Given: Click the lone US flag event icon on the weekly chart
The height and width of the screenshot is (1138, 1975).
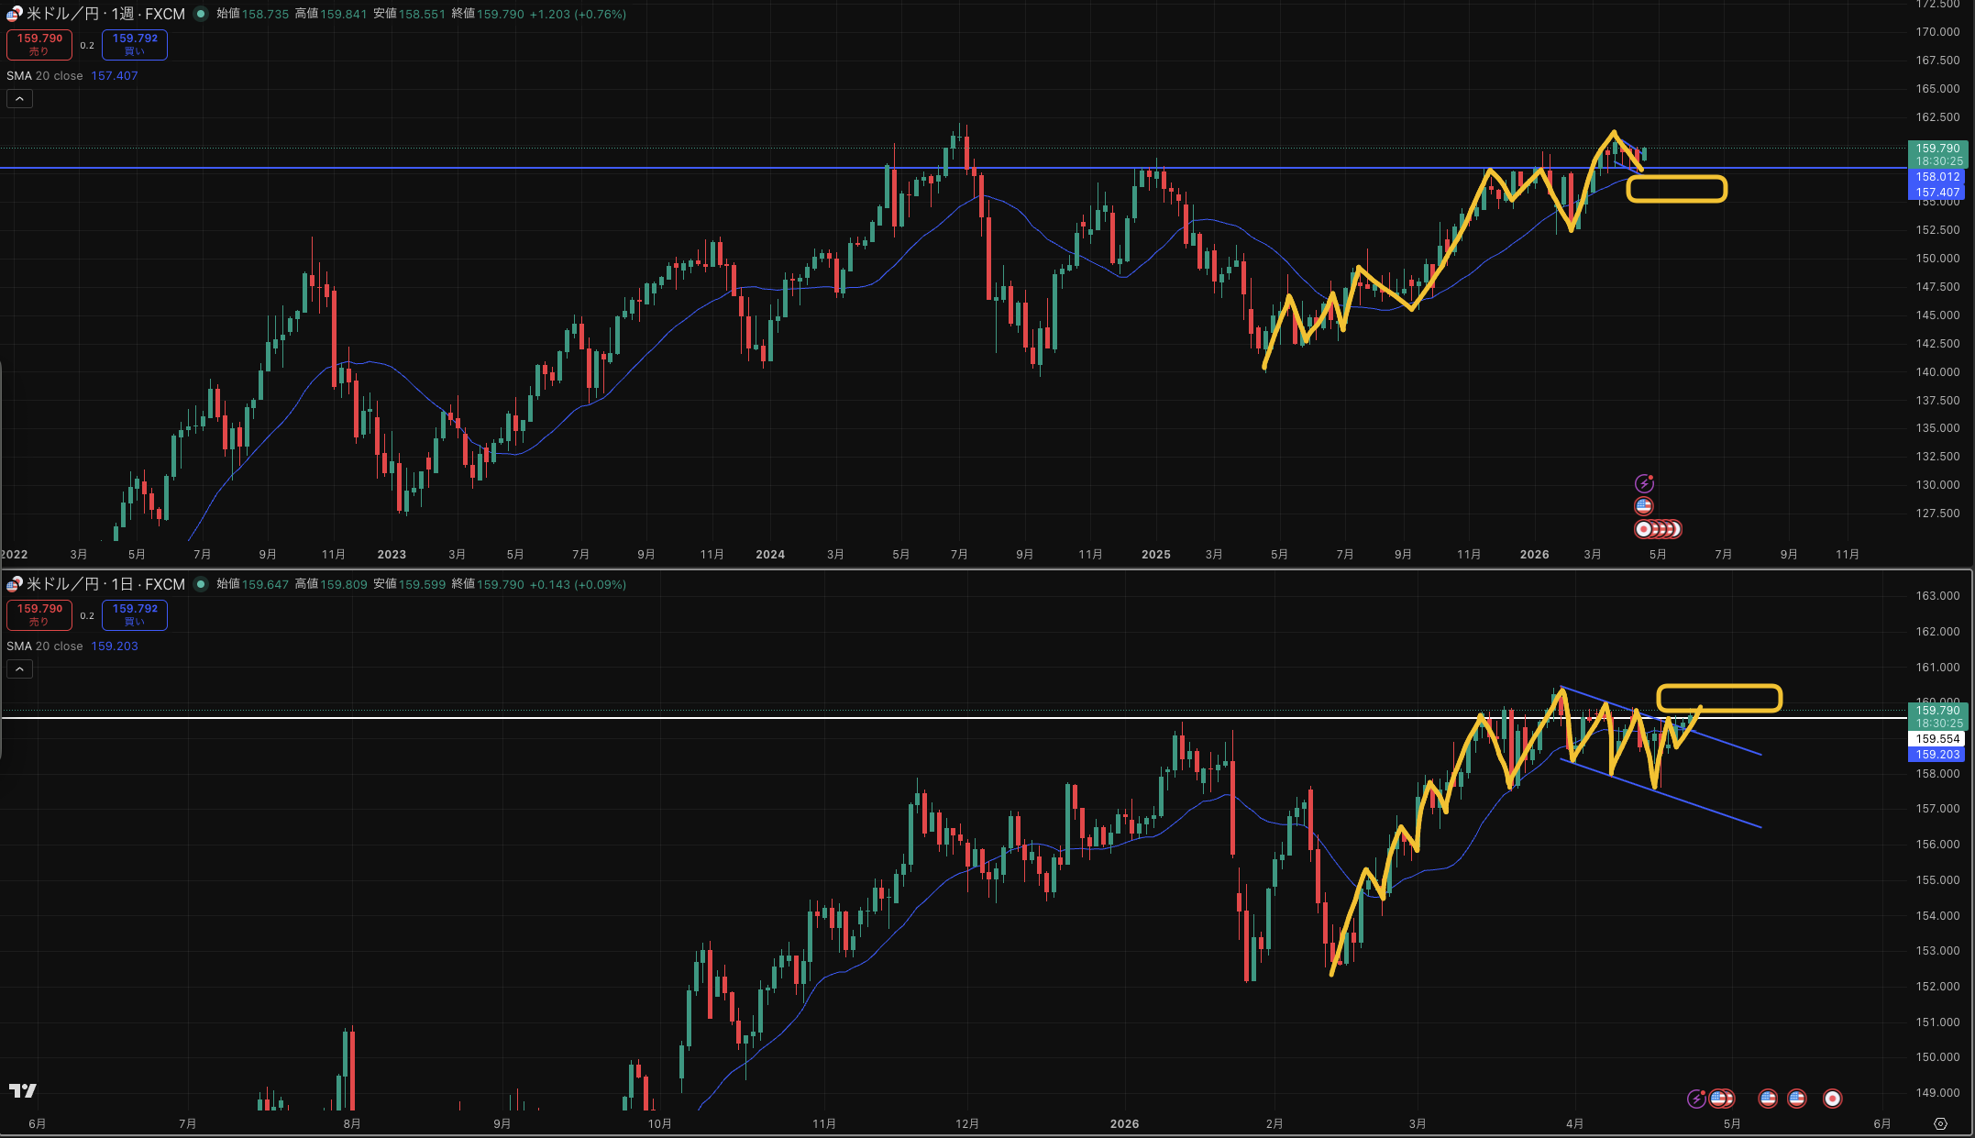Looking at the screenshot, I should click(1644, 506).
